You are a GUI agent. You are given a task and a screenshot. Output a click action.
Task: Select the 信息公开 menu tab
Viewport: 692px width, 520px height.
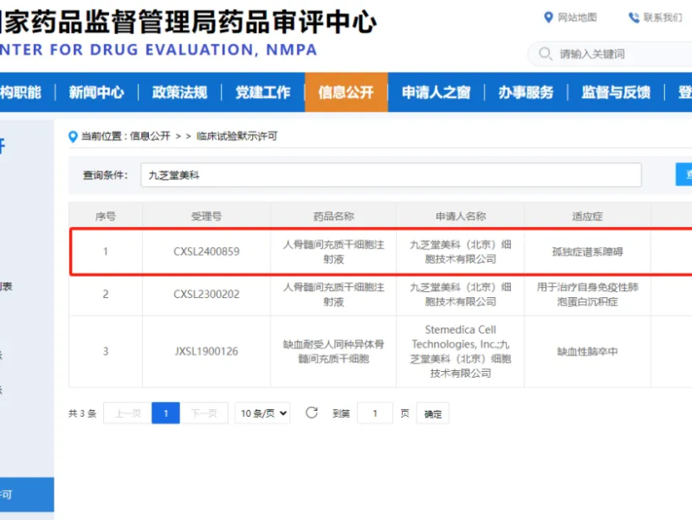(346, 93)
